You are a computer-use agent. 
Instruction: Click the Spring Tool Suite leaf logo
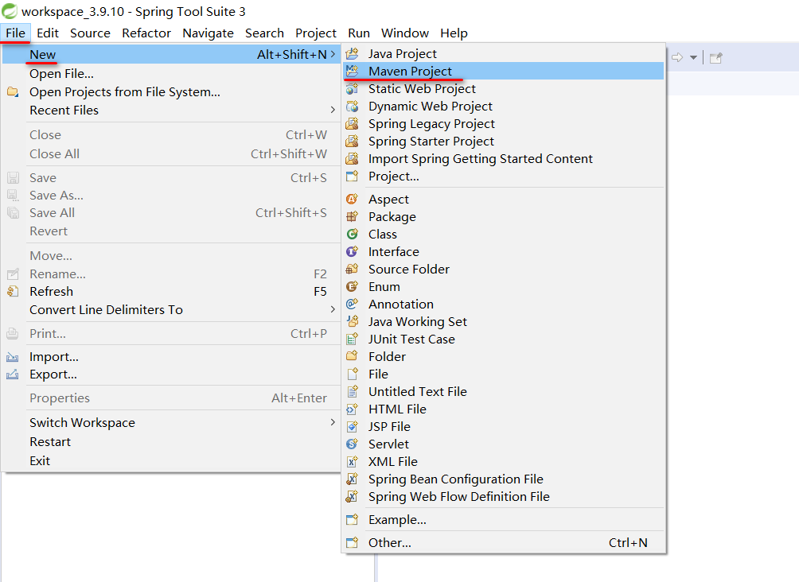(10, 10)
